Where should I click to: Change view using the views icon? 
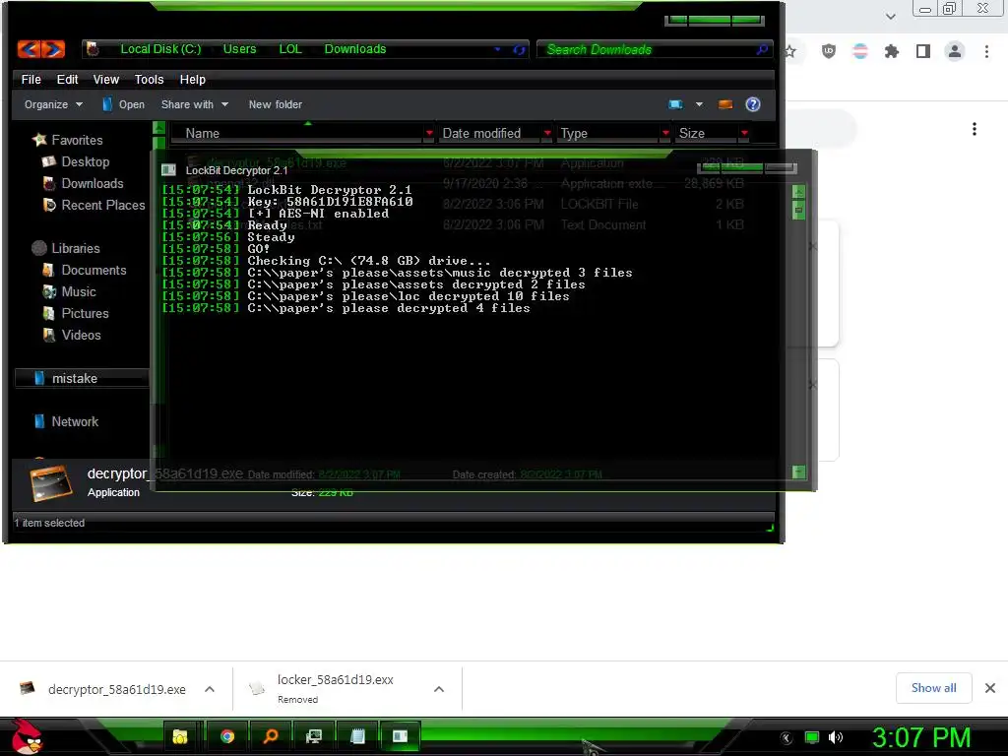675,104
